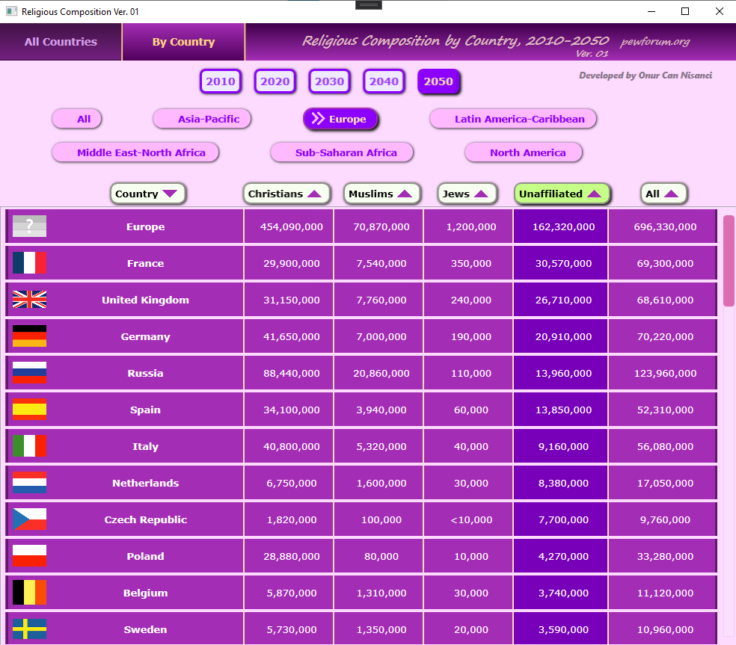Toggle the 2010 year filter
736x645 pixels.
point(221,82)
